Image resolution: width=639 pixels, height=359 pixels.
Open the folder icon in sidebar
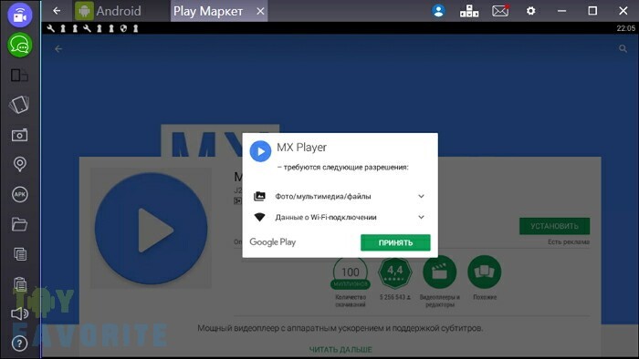tap(19, 224)
